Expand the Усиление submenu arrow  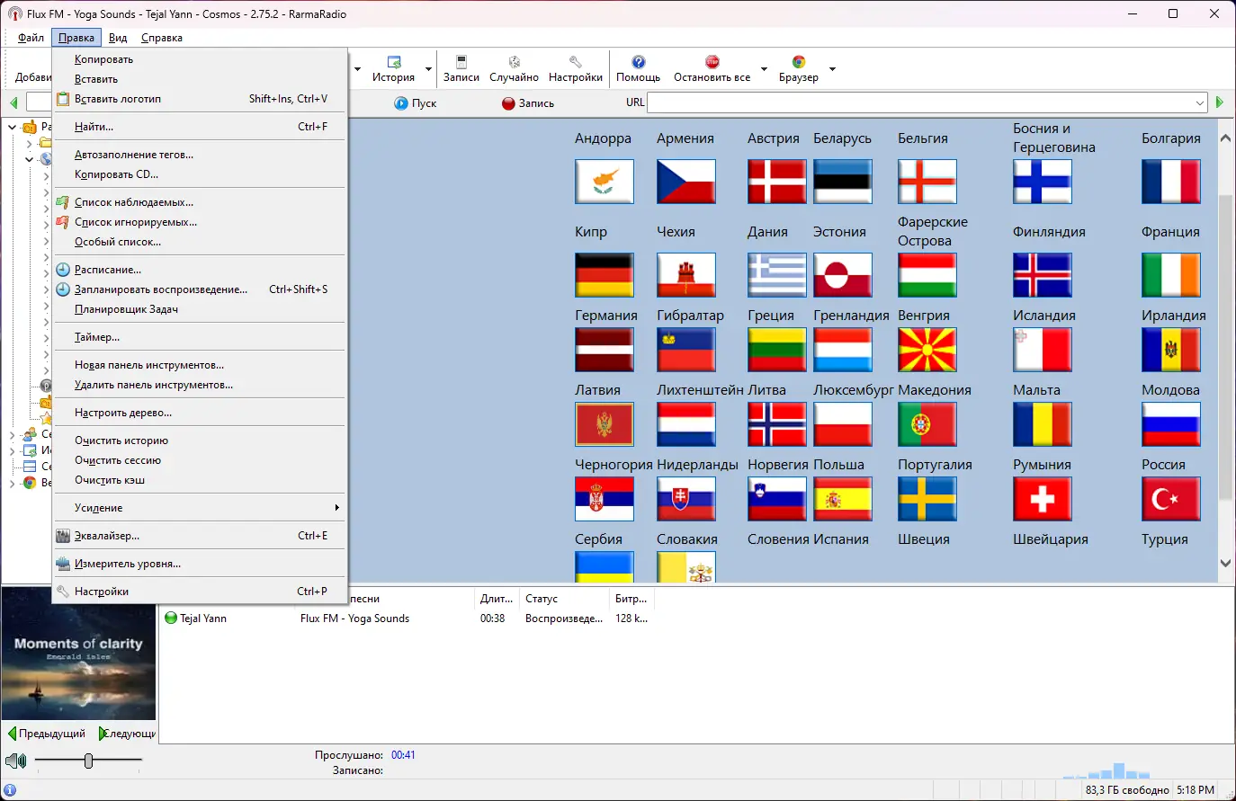(x=337, y=508)
